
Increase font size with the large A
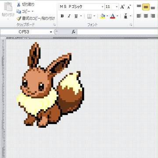pos(122,7)
